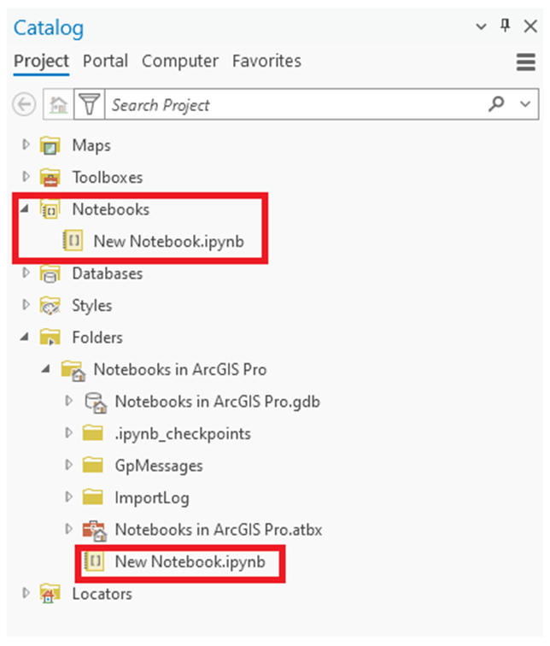Expand the Locators node
Viewport: 550px width, 646px height.
[26, 593]
